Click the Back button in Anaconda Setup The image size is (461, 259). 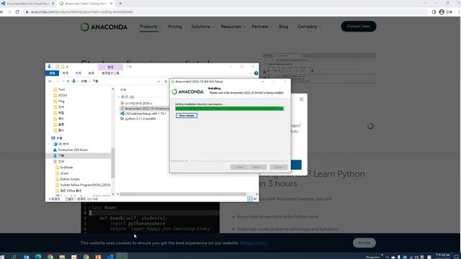pyautogui.click(x=239, y=167)
